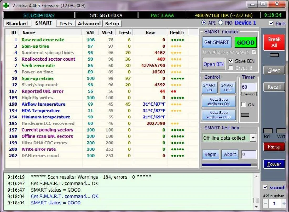The image size is (289, 212).
Task: Expand the Off-line data collect dropdown
Action: point(253,138)
